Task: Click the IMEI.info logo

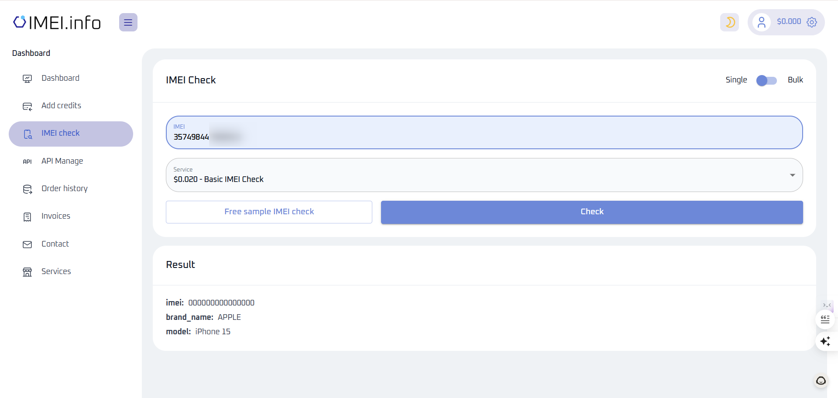Action: (x=57, y=23)
